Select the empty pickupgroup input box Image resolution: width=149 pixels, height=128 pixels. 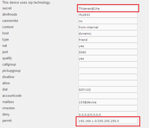pos(108,71)
